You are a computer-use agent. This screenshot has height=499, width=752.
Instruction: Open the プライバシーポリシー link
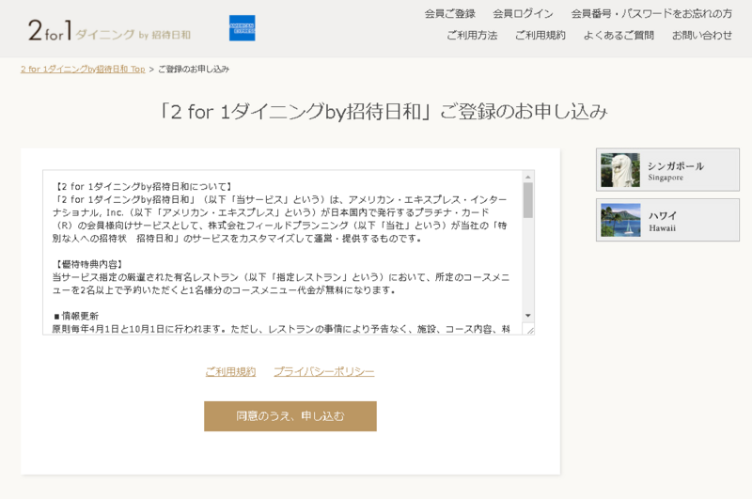point(324,371)
